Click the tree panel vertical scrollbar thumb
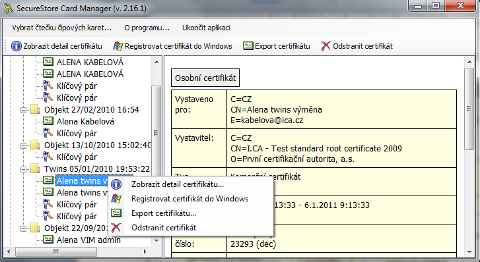The width and height of the screenshot is (480, 262). click(156, 133)
